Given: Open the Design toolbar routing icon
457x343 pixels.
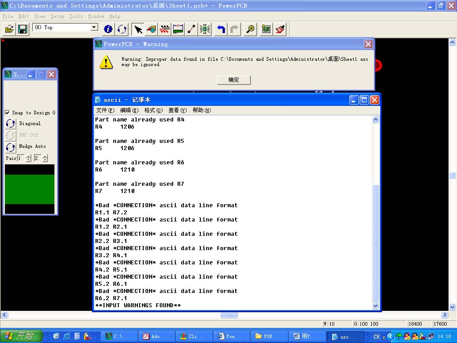Looking at the screenshot, I should (x=165, y=29).
